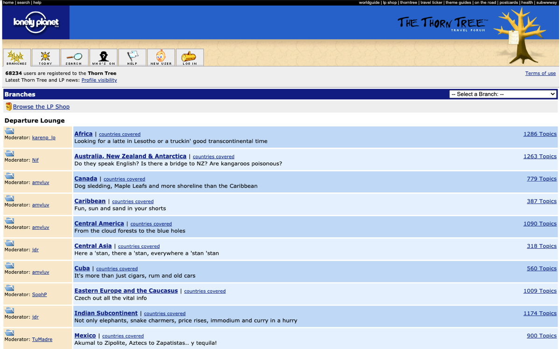Open the Central America branch
The height and width of the screenshot is (349, 560).
[x=99, y=223]
